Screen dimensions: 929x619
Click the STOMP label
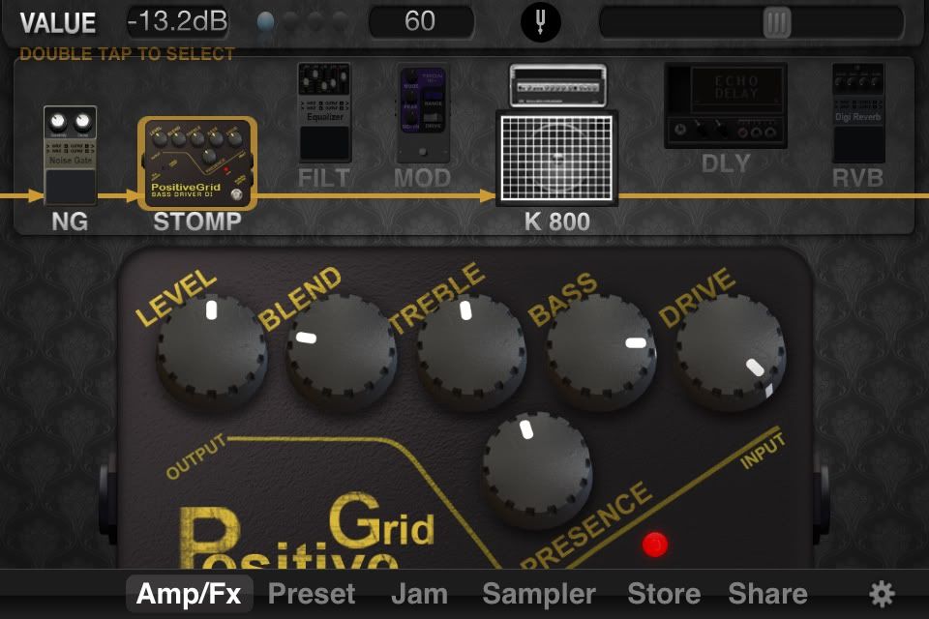(197, 221)
